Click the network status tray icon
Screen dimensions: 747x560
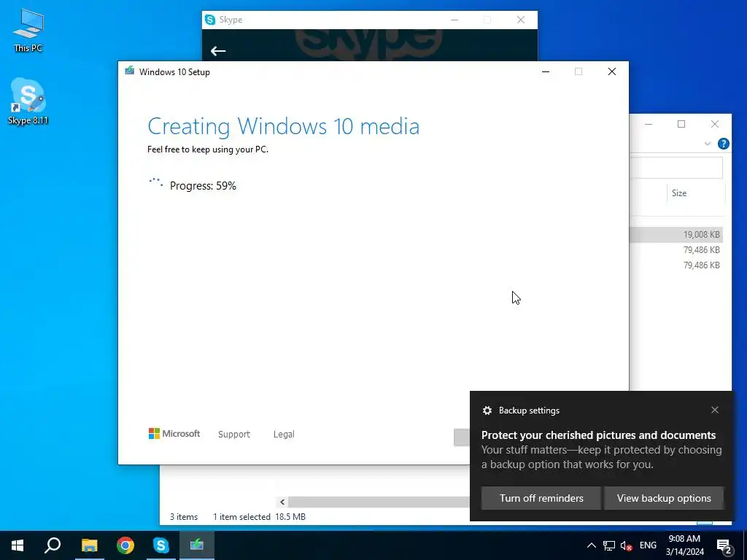point(609,545)
